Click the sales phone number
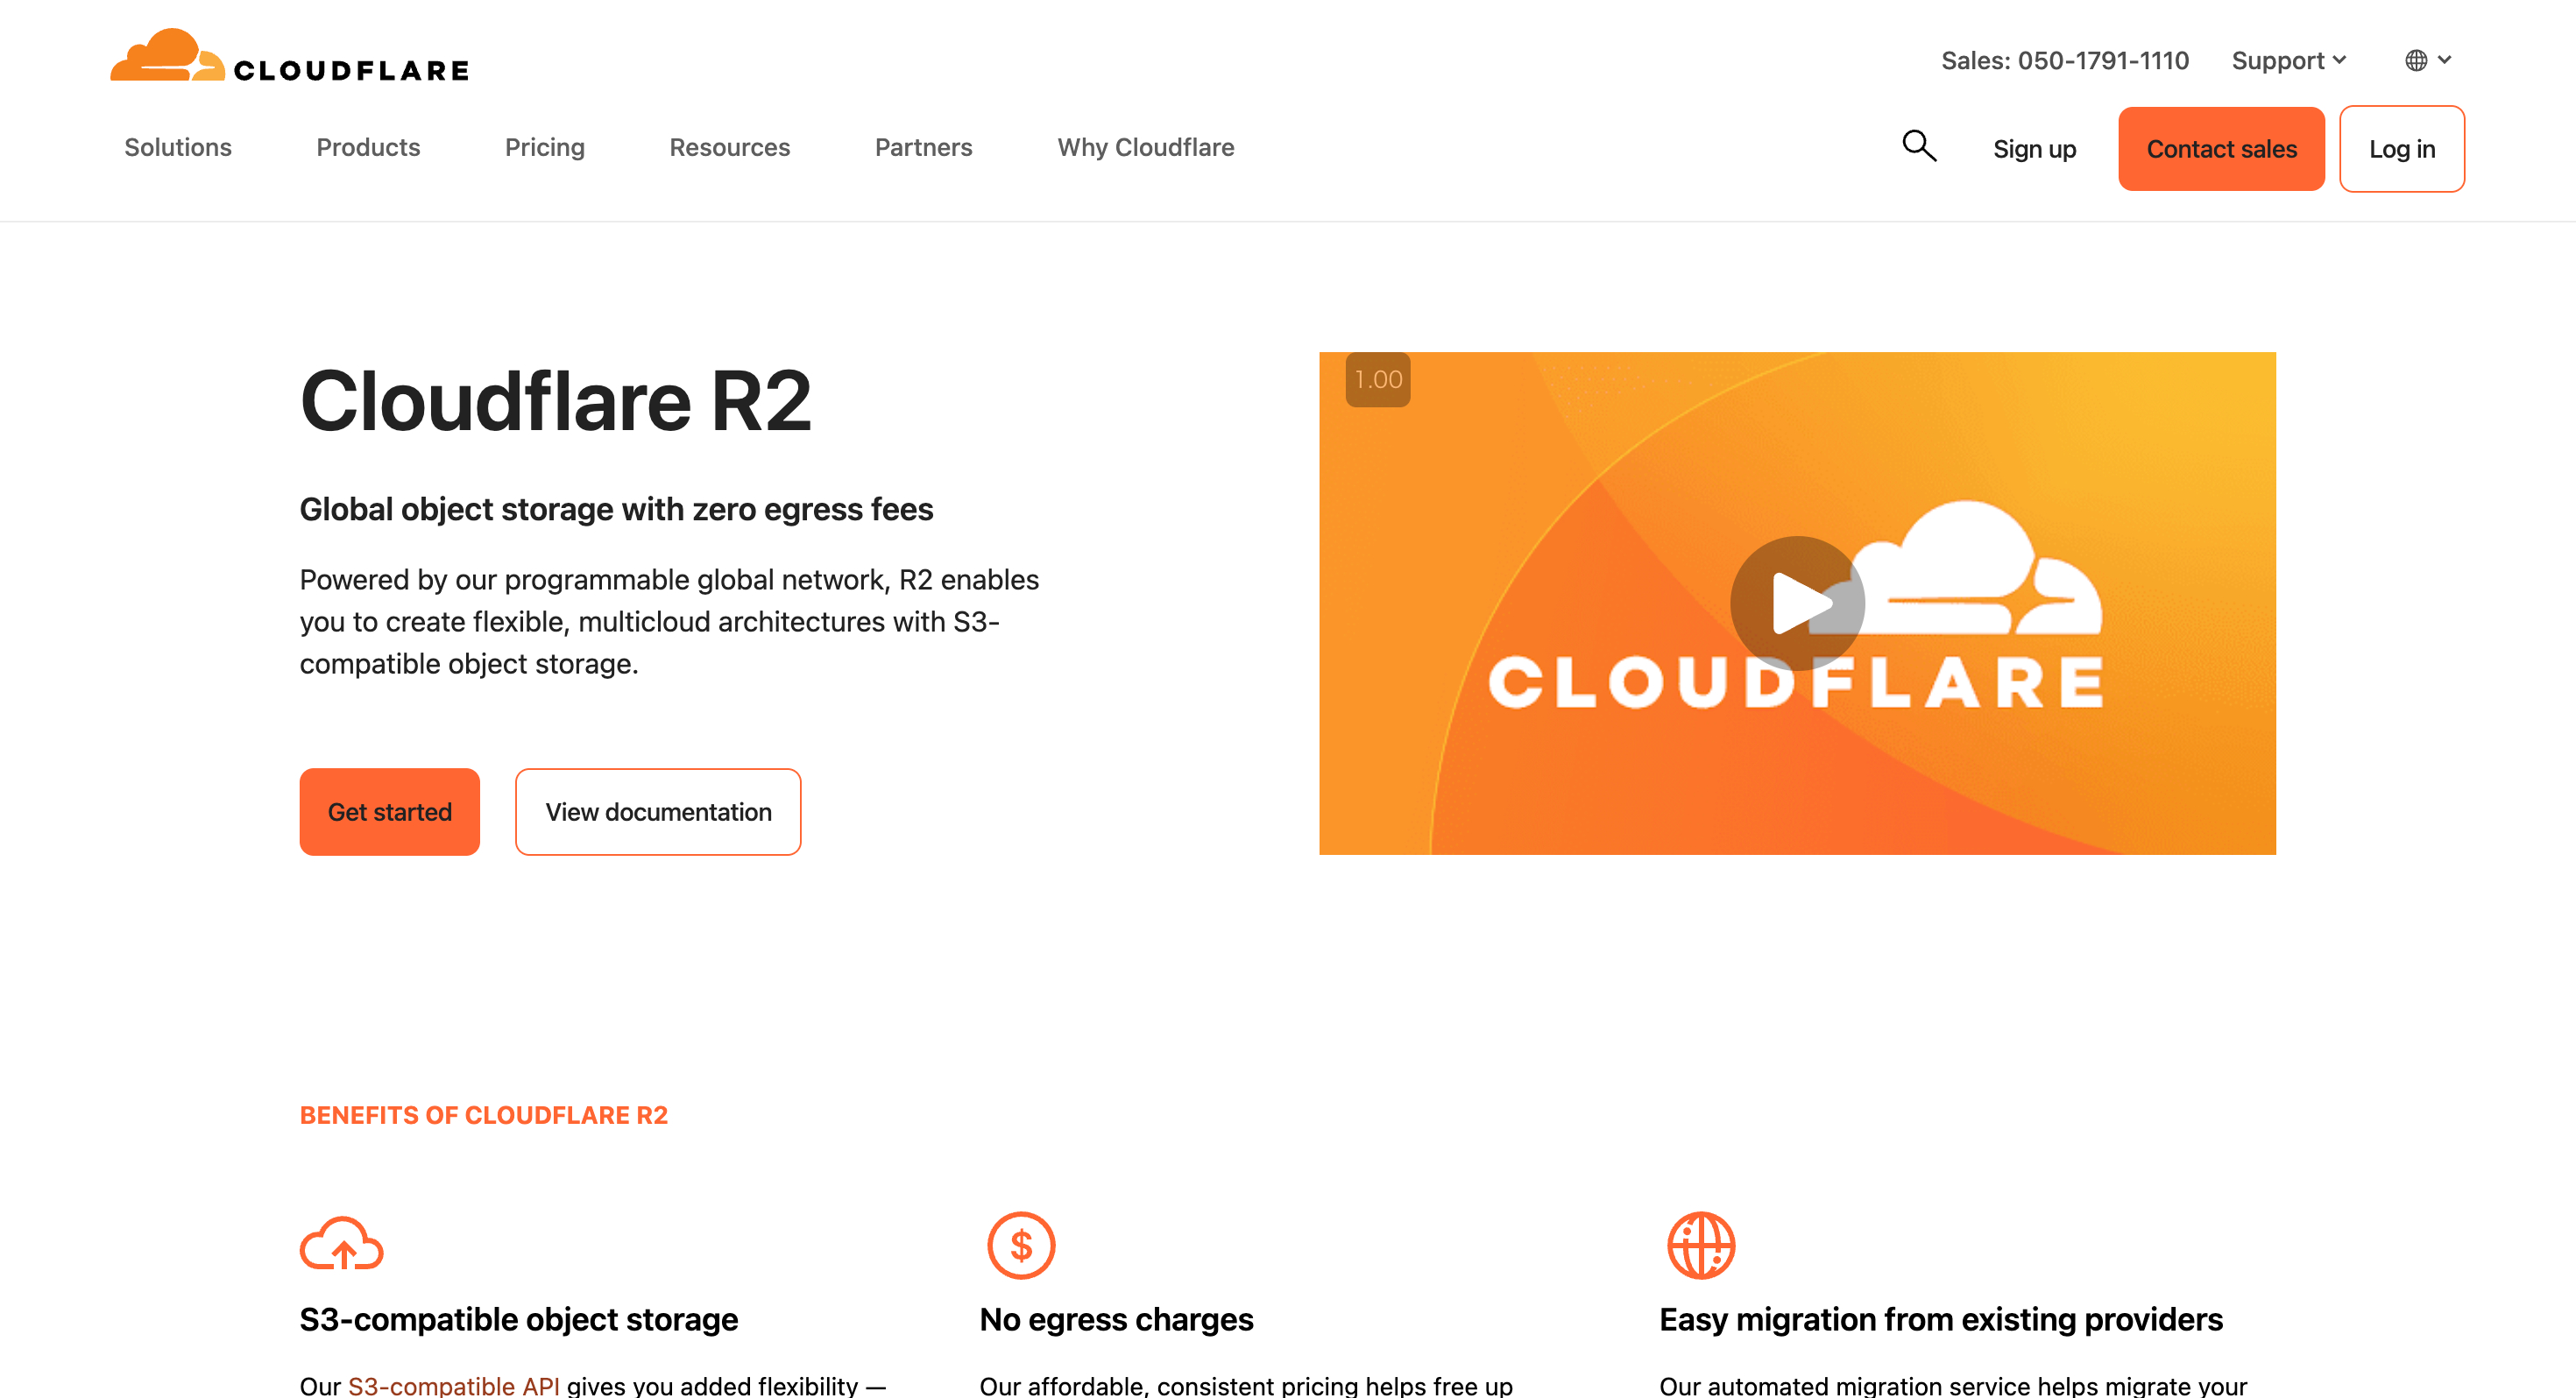Image resolution: width=2576 pixels, height=1398 pixels. (x=2065, y=60)
